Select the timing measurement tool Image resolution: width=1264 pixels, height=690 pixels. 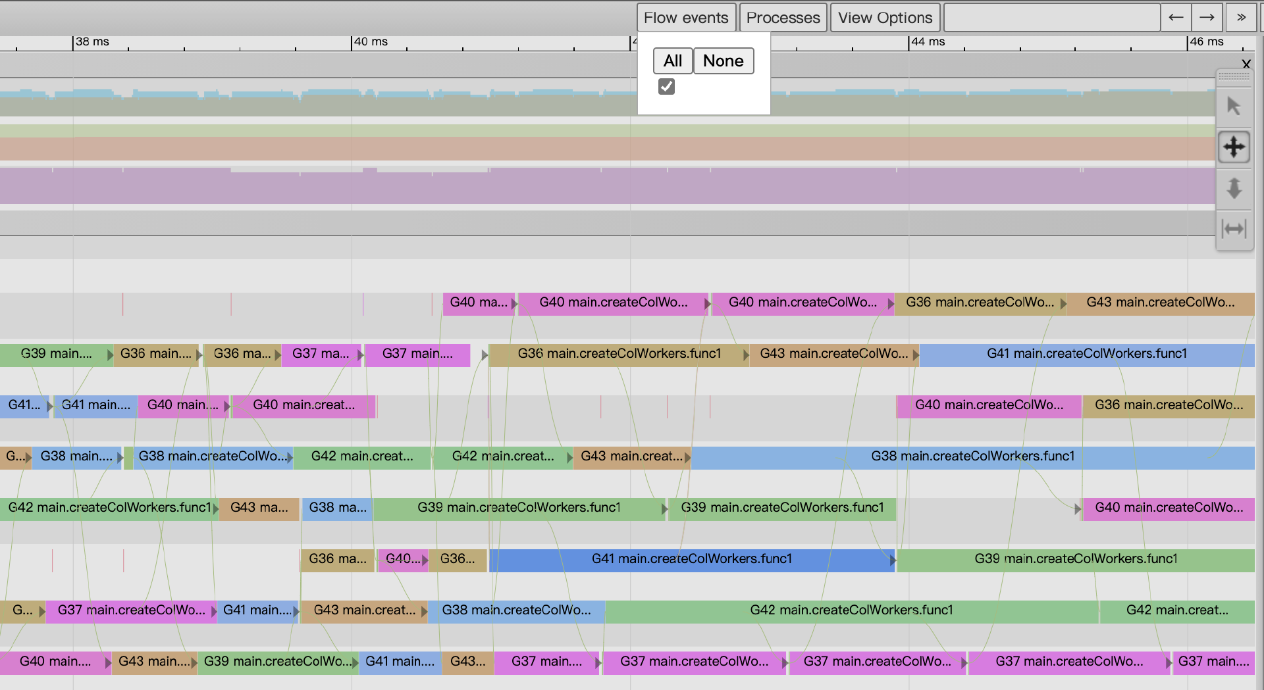tap(1234, 229)
